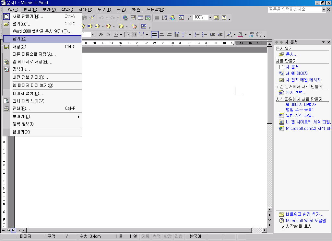Toggle the 시작할 때 표시 checkbox
The height and width of the screenshot is (241, 332).
pyautogui.click(x=282, y=227)
